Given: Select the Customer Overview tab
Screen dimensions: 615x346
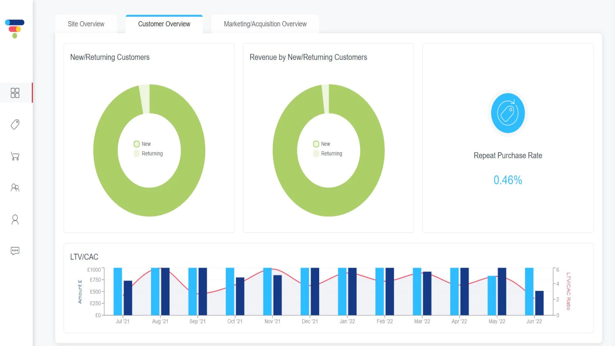Looking at the screenshot, I should 164,24.
